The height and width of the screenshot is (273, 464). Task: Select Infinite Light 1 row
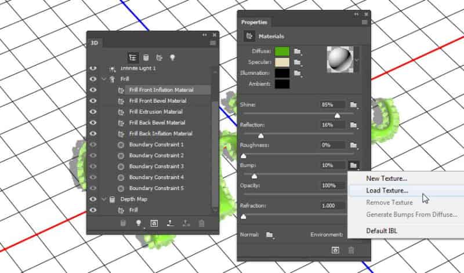click(138, 68)
